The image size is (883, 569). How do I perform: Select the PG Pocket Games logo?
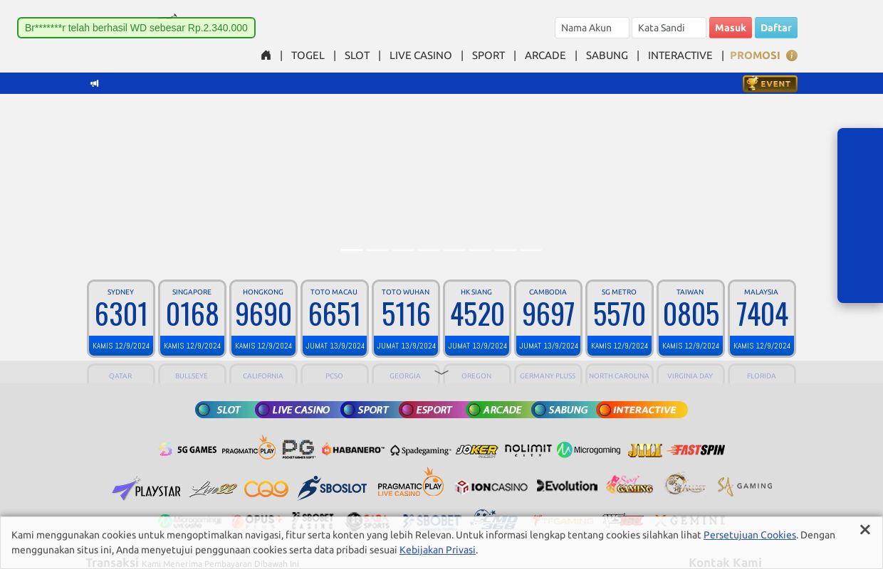point(298,449)
